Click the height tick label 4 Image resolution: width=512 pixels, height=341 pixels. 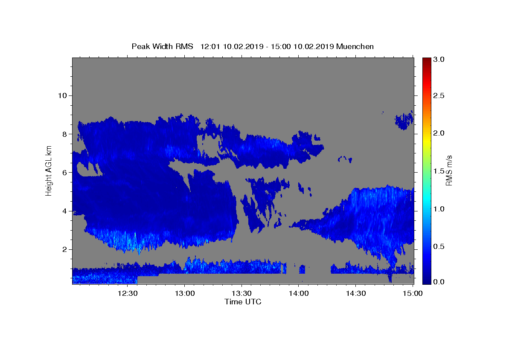pos(65,211)
